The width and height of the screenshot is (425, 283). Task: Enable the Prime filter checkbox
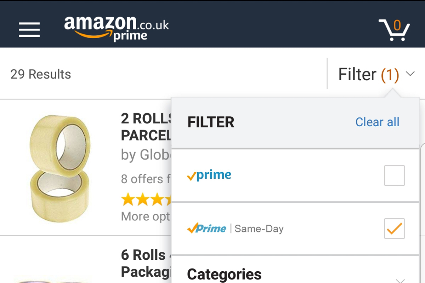[x=394, y=175]
